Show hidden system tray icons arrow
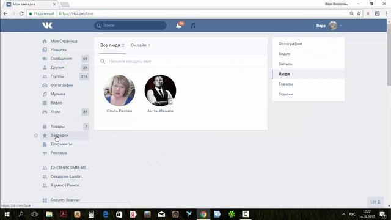The width and height of the screenshot is (391, 220). [x=343, y=215]
